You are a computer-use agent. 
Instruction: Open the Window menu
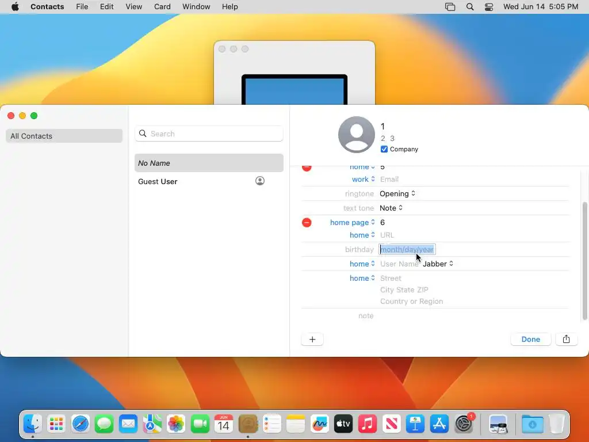click(x=196, y=7)
